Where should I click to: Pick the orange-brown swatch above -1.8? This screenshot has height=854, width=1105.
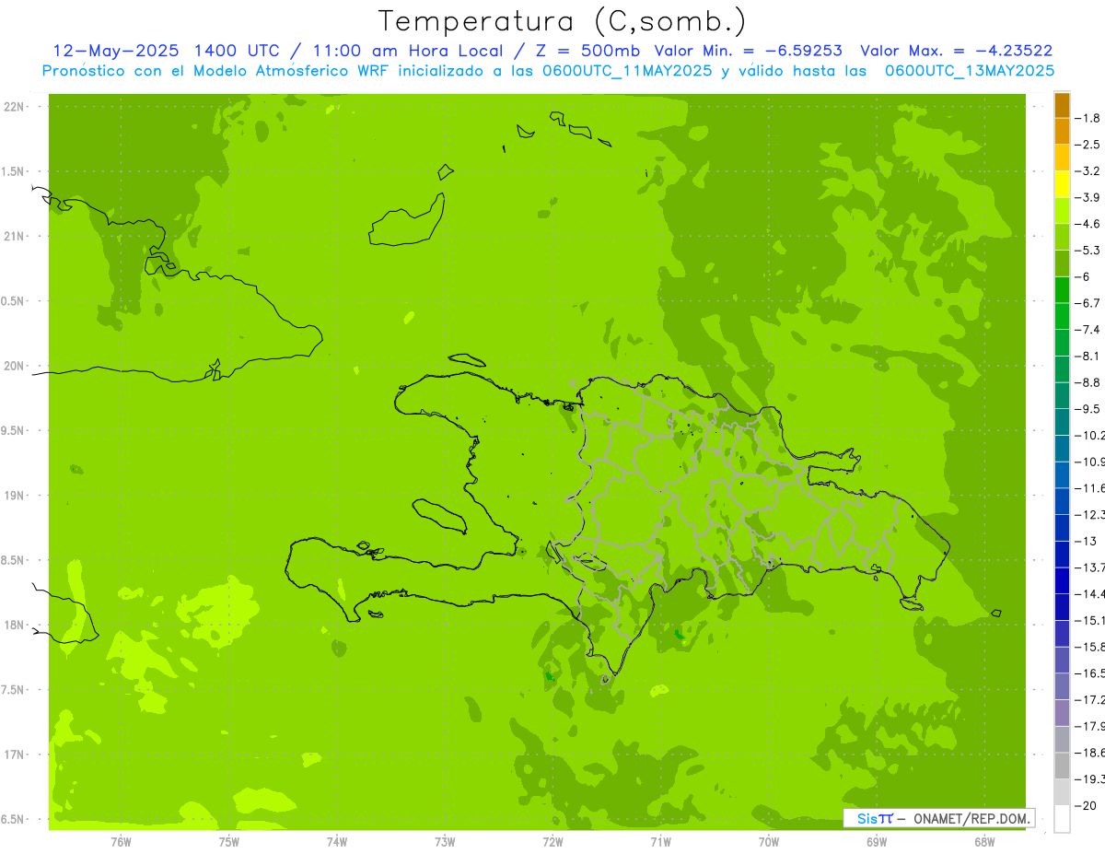1062,105
